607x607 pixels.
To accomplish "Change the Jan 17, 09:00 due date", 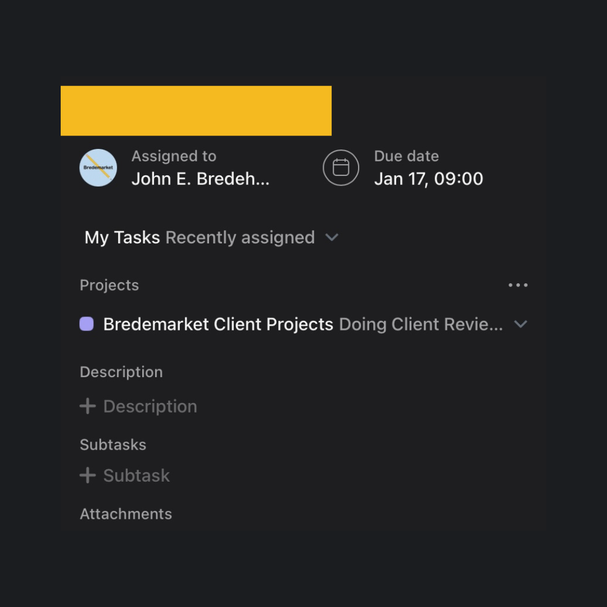I will tap(428, 179).
